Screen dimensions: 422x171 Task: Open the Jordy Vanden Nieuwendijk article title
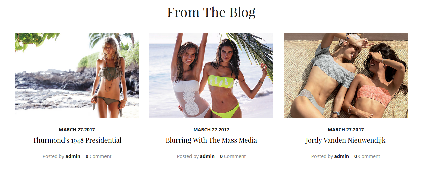[346, 140]
